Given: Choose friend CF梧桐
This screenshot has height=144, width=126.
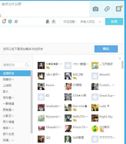Looking at the screenshot, I should click(x=73, y=87).
